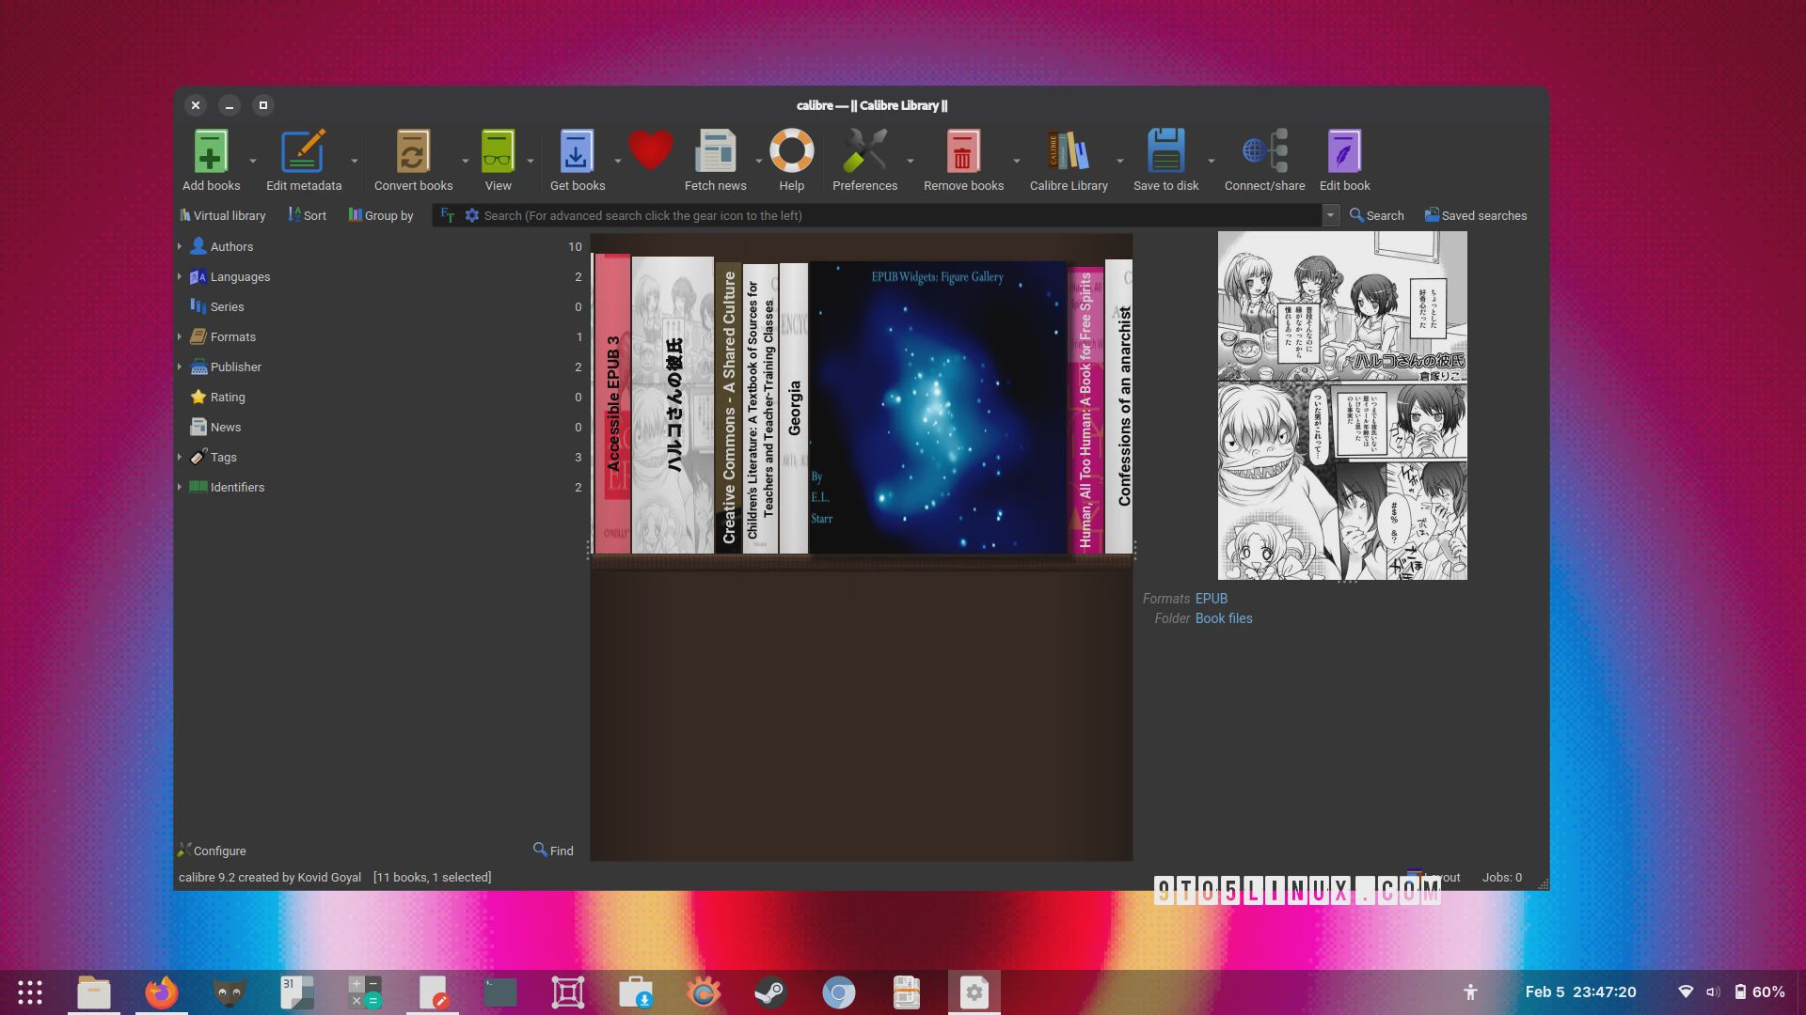
Task: Select the Georgia book spine
Action: (794, 408)
